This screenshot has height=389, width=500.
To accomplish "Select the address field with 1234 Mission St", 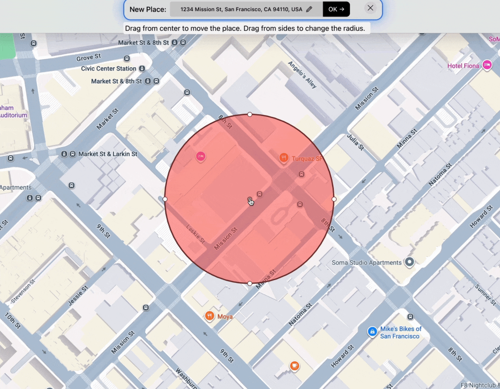I will [x=246, y=9].
